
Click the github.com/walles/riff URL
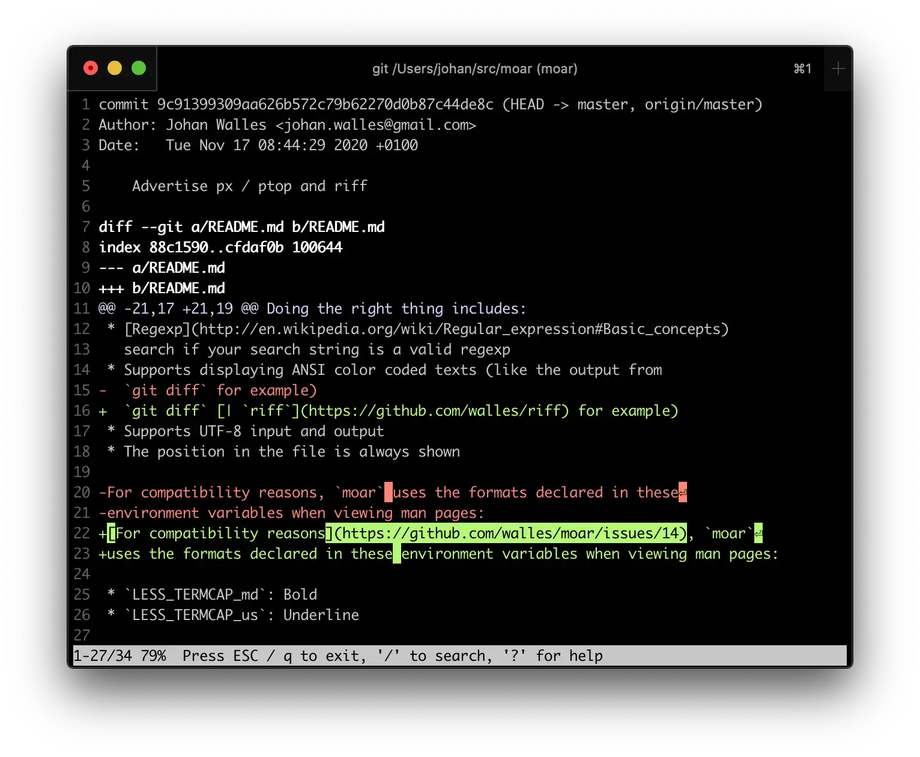coord(435,411)
